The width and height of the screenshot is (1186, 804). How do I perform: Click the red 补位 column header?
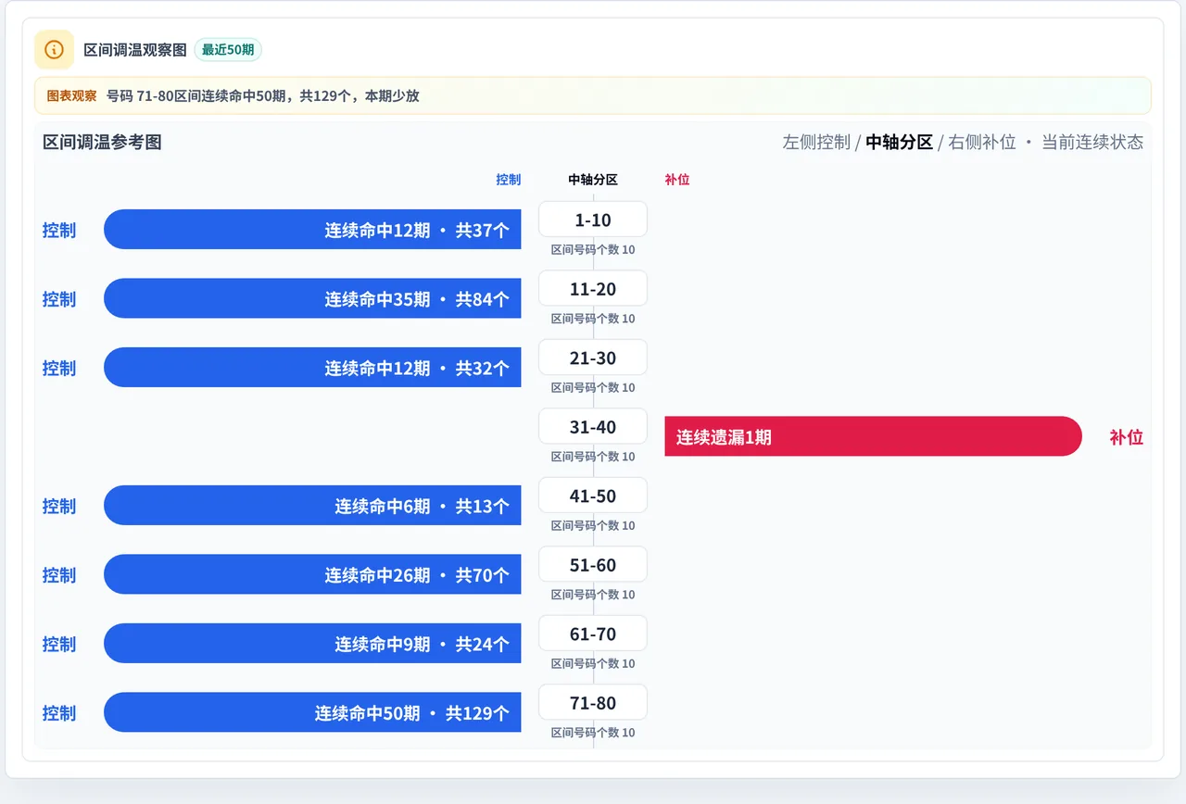click(677, 180)
